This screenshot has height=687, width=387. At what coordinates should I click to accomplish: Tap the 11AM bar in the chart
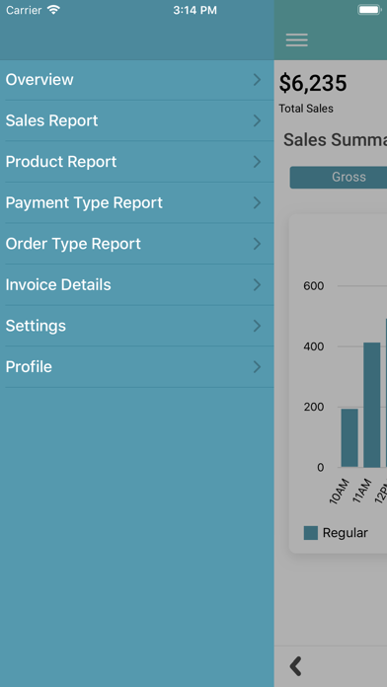pos(372,405)
